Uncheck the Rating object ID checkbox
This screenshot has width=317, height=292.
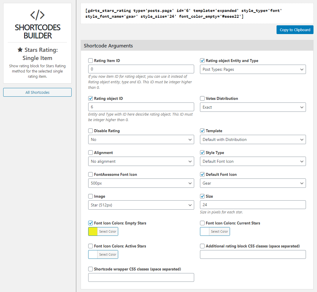point(91,98)
